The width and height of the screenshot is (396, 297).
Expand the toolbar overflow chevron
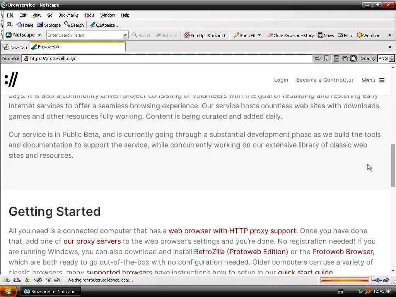tap(390, 35)
